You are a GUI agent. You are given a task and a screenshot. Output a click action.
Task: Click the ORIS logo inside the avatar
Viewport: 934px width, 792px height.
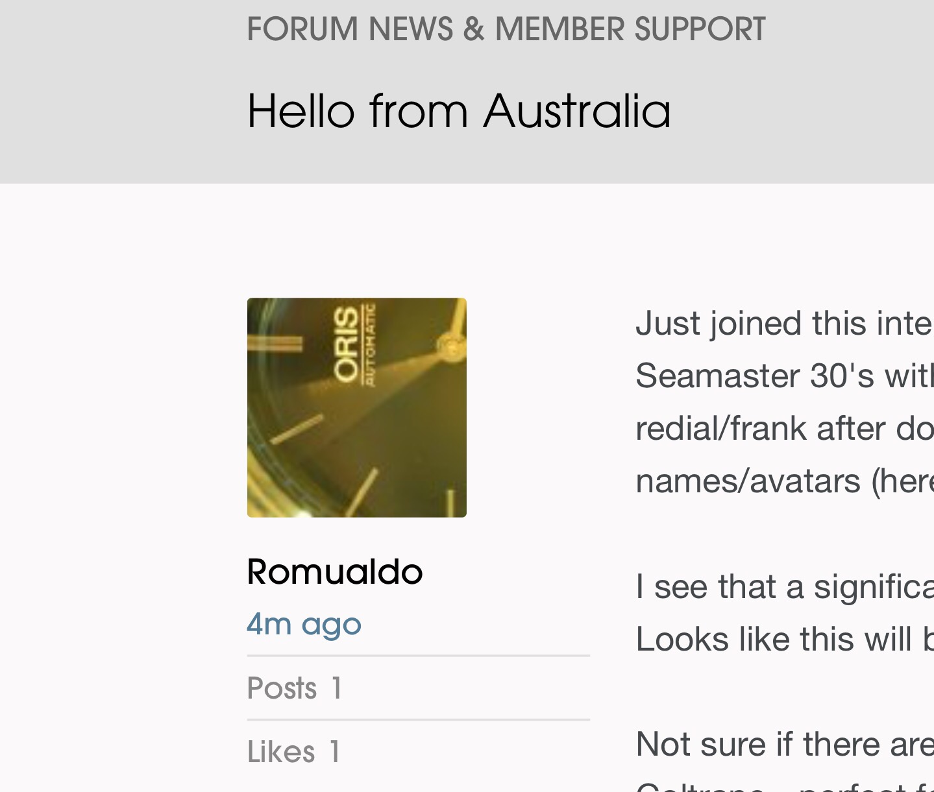pos(346,344)
